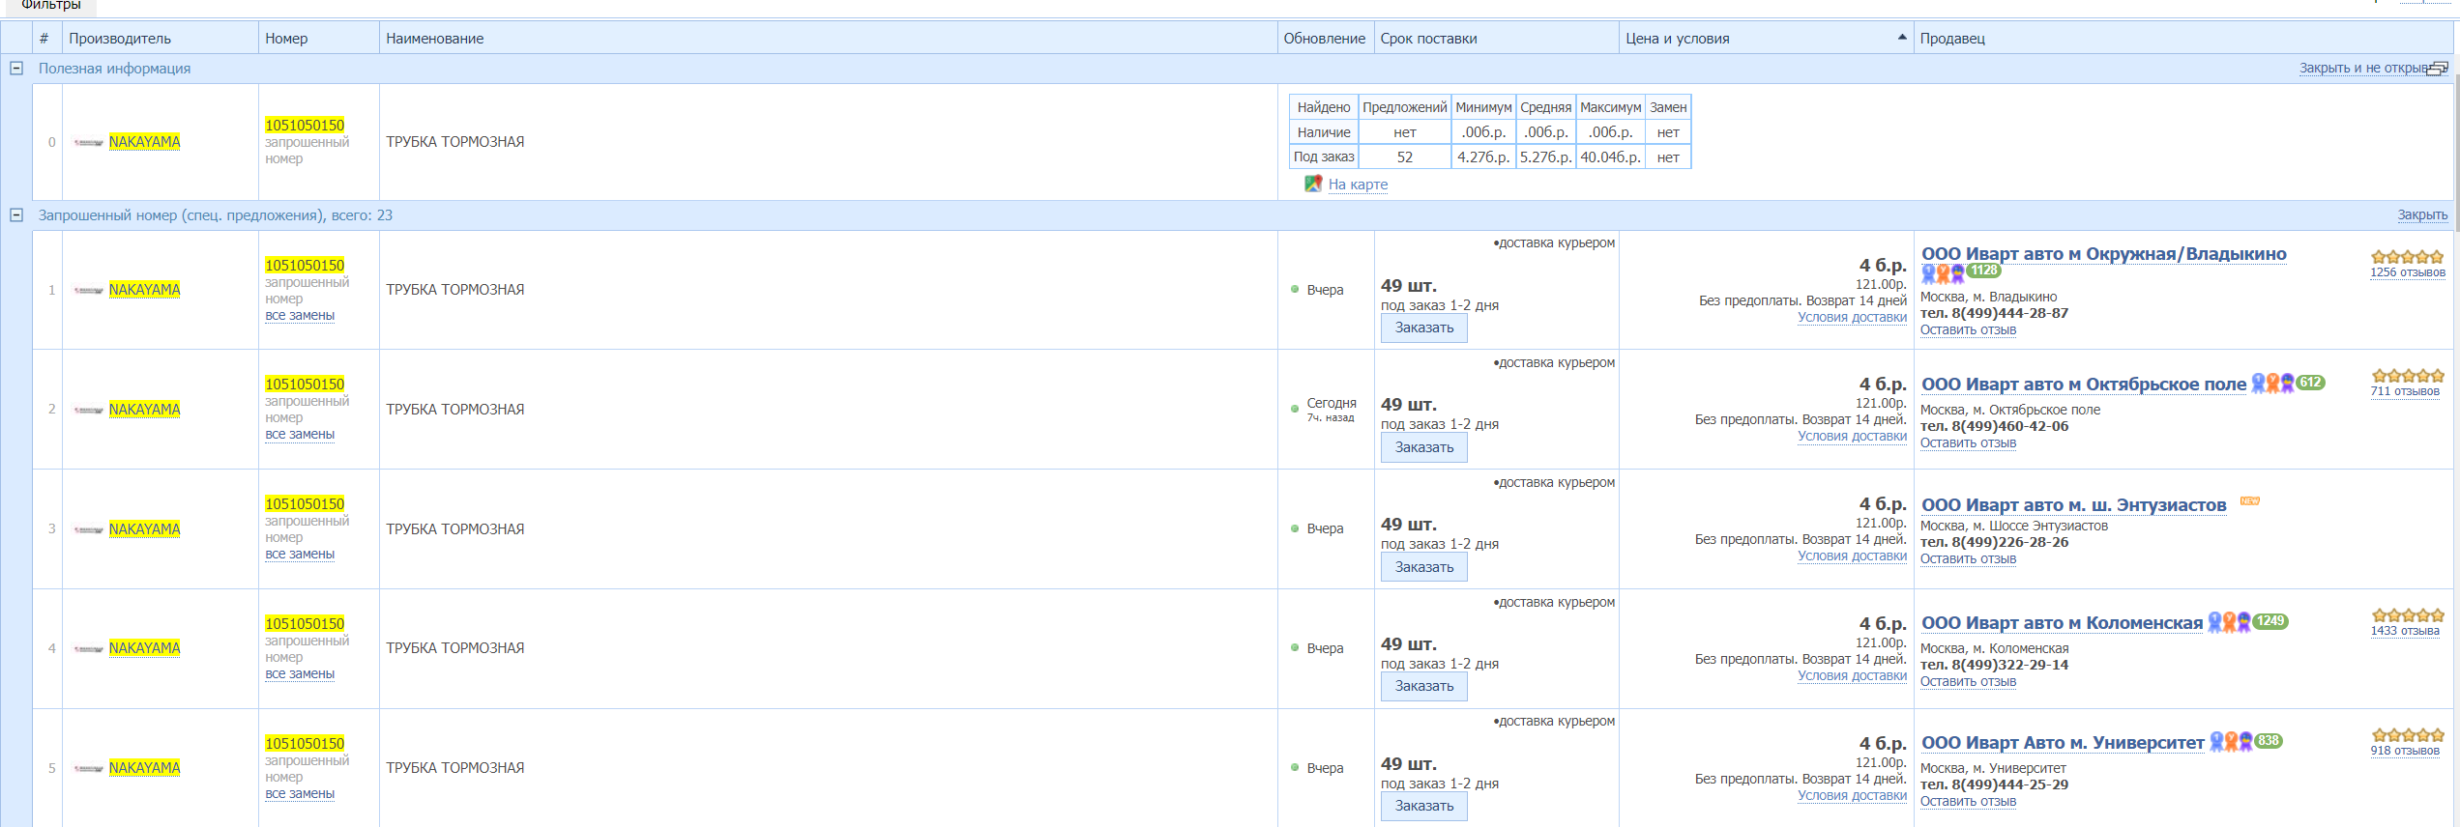Sort by the "Обновление" column header
The height and width of the screenshot is (827, 2460).
[x=1326, y=38]
